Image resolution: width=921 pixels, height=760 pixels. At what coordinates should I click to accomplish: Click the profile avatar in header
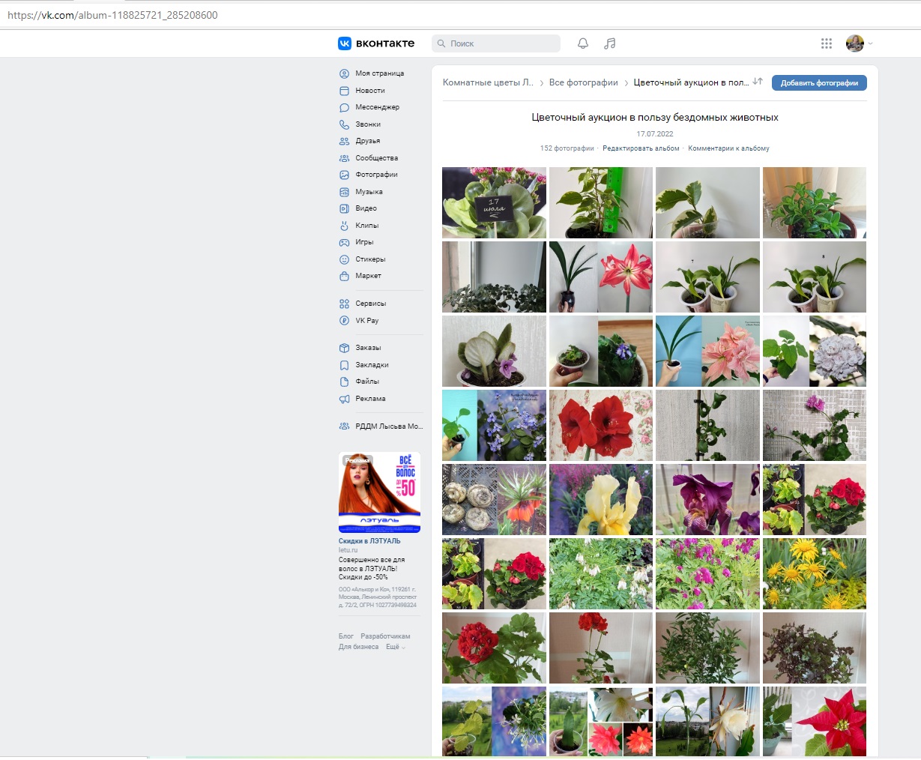click(x=855, y=43)
